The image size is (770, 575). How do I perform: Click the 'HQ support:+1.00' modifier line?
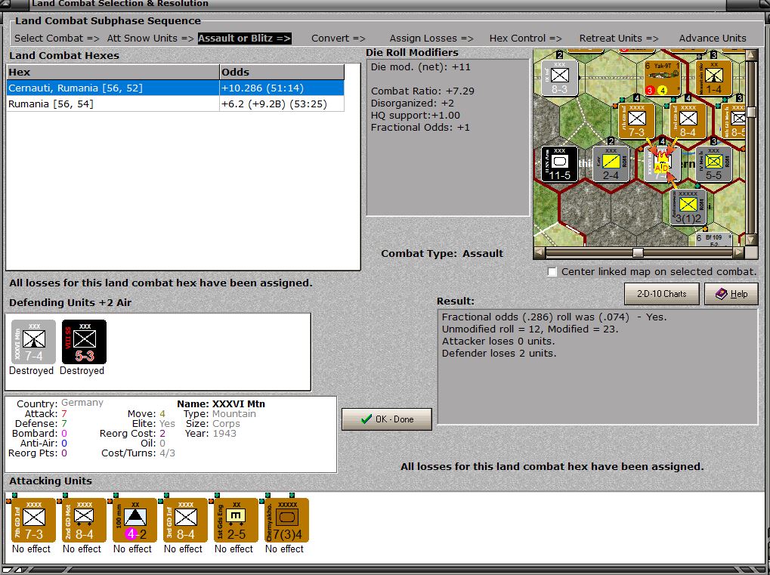(x=416, y=116)
